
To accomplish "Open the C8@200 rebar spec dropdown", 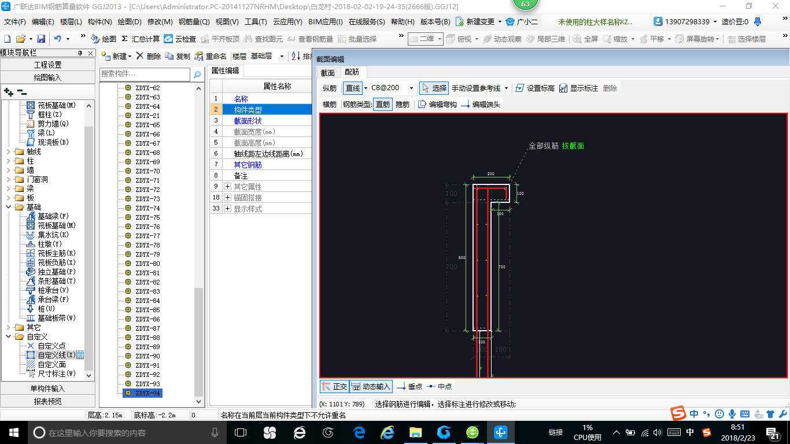I will [x=412, y=88].
